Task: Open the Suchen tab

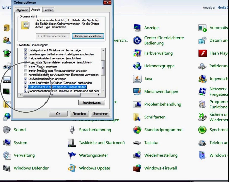Action: click(48, 10)
